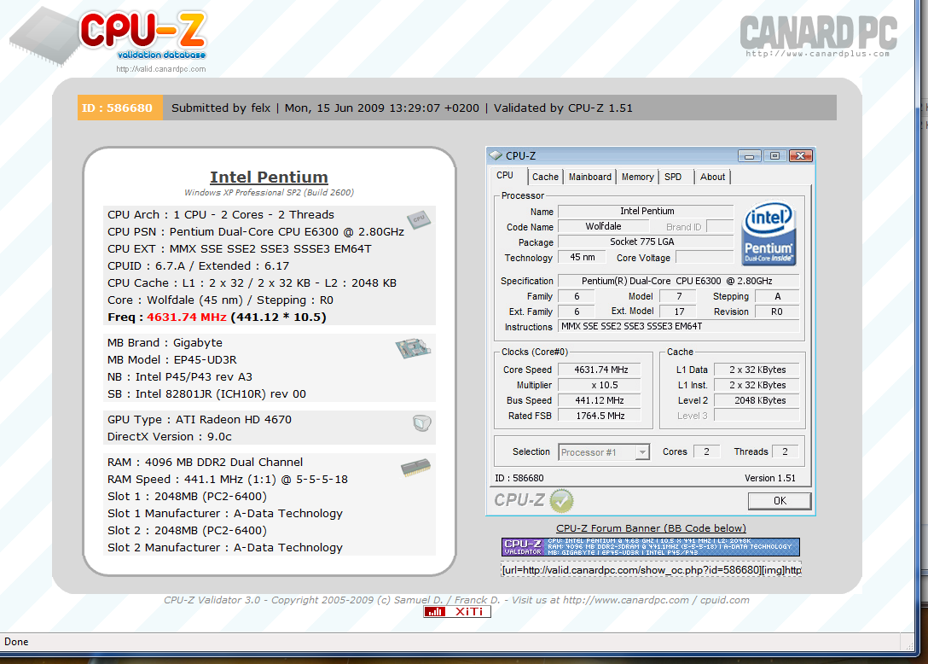Screen dimensions: 928x664
Task: Click the motherboard icon beside MB Brand
Action: [413, 347]
